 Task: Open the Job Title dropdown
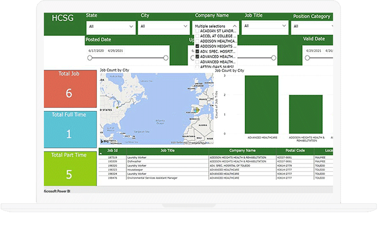pyautogui.click(x=265, y=26)
